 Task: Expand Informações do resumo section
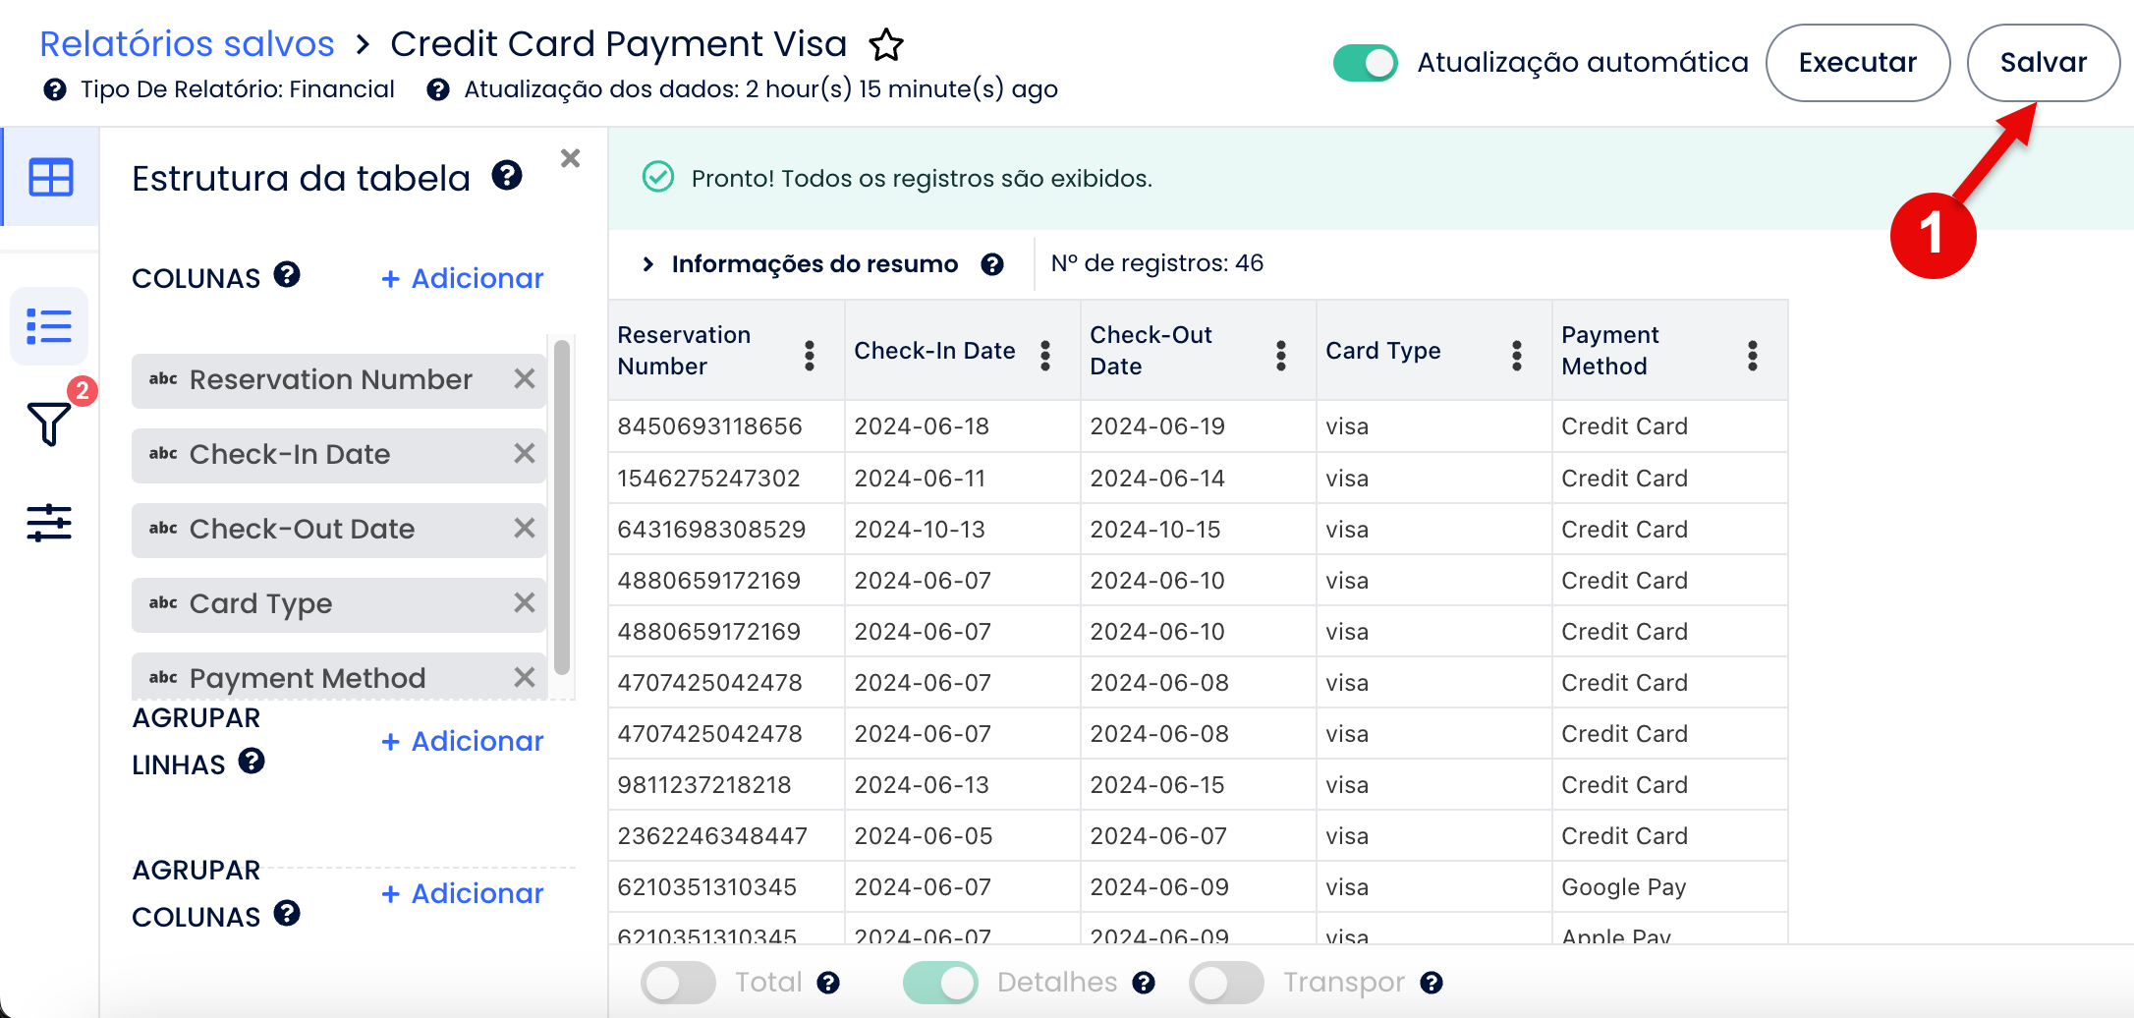coord(648,264)
